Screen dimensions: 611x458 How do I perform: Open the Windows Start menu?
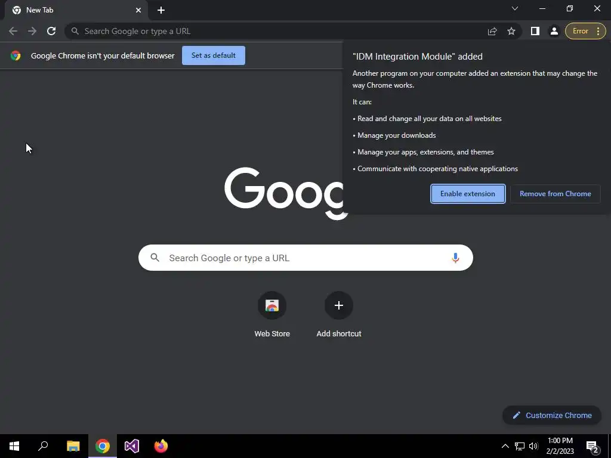pos(14,446)
